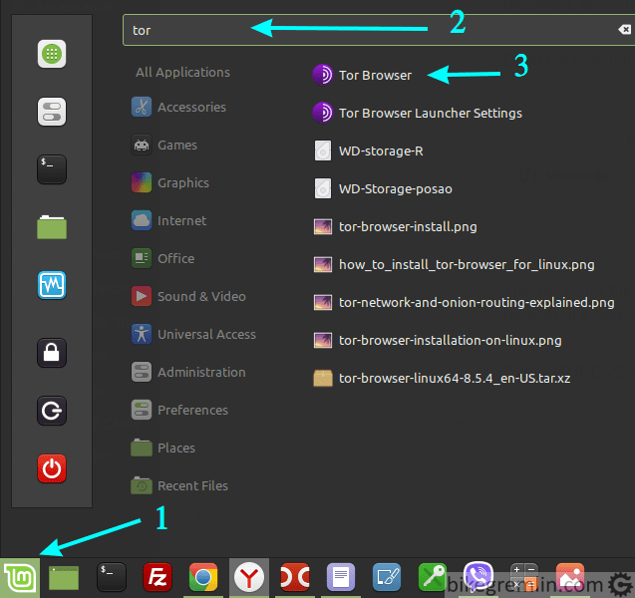
Task: Open tor-network-and-onion-routing-explained.png
Action: click(x=465, y=302)
